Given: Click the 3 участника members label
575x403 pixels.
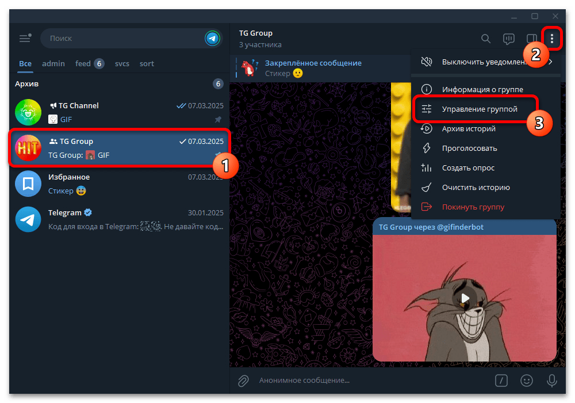Looking at the screenshot, I should click(x=260, y=45).
